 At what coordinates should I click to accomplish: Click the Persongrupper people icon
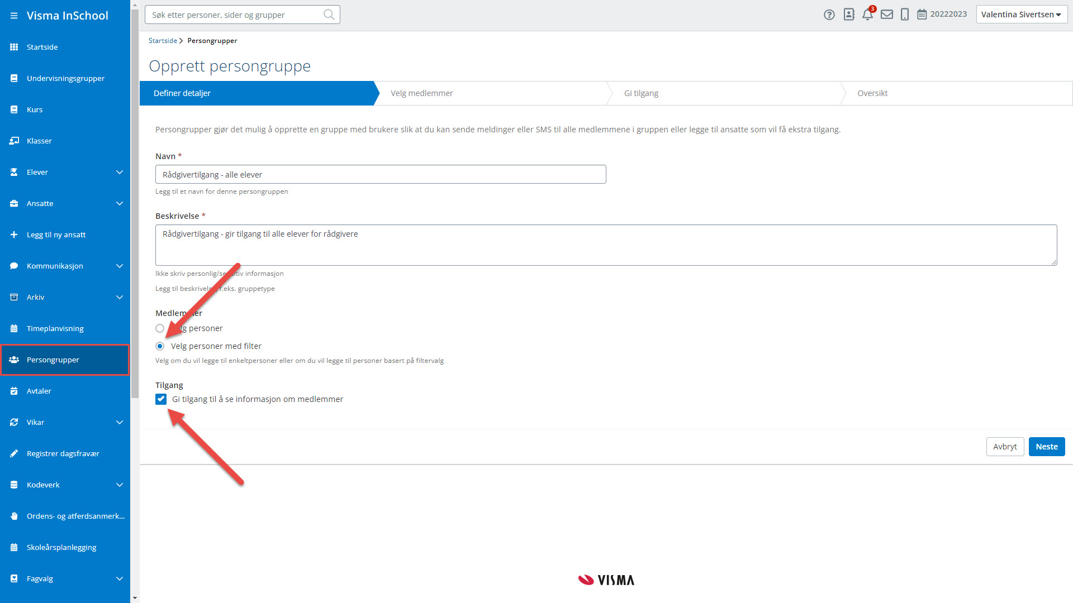click(14, 360)
